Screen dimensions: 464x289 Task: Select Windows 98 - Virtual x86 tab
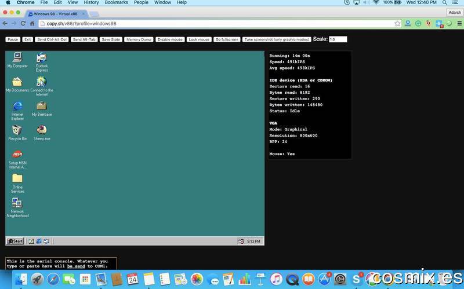click(x=56, y=14)
